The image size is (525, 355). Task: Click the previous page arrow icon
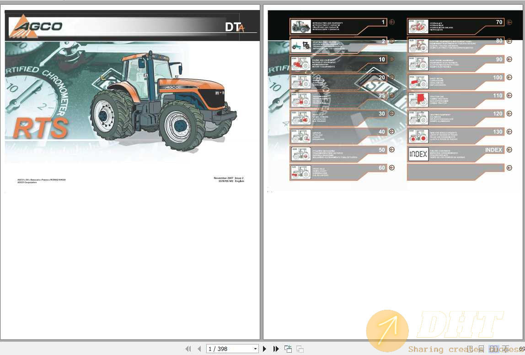(199, 349)
